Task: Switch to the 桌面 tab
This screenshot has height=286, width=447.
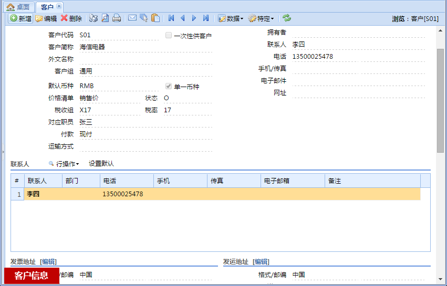Action: click(18, 7)
